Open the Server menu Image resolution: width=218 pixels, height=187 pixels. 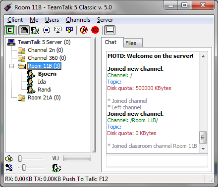105,20
